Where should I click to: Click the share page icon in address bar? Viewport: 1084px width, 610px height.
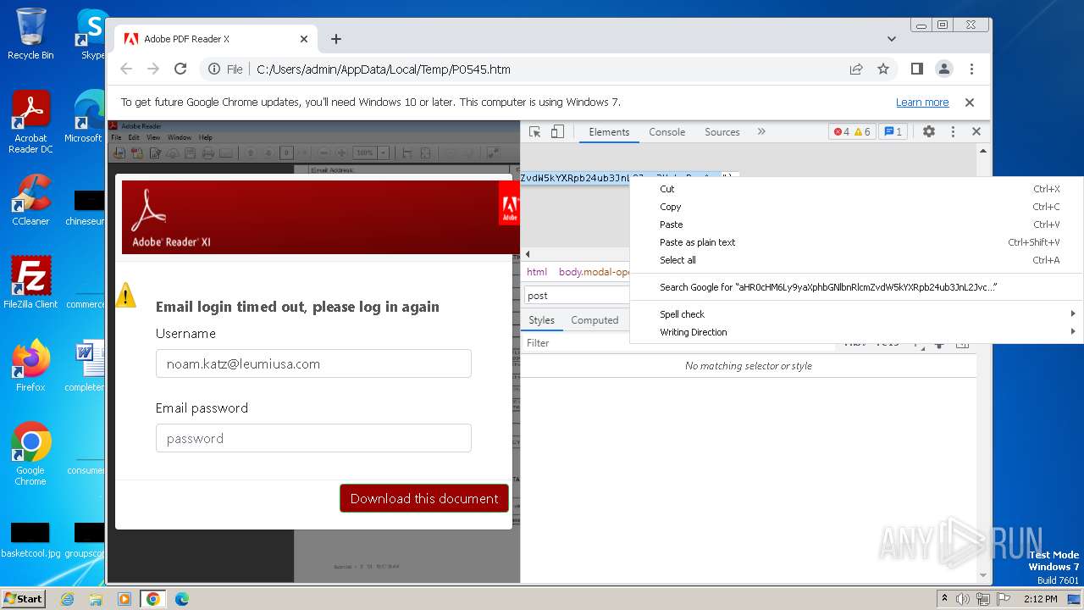click(856, 69)
